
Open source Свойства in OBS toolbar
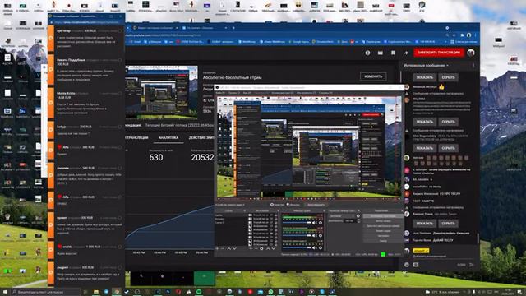[277, 205]
